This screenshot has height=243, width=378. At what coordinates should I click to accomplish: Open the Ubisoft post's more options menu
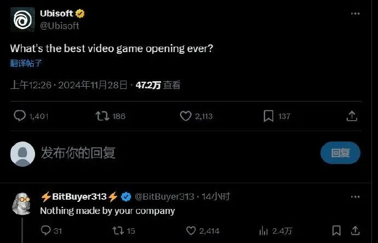[x=356, y=14]
